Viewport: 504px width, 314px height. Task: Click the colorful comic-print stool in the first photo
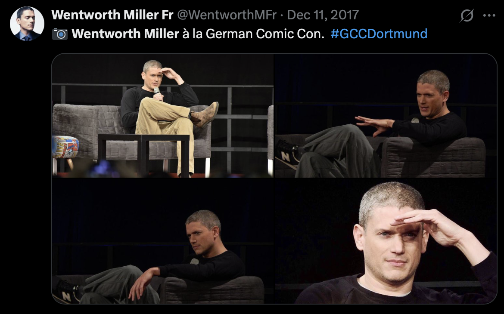[x=65, y=147]
